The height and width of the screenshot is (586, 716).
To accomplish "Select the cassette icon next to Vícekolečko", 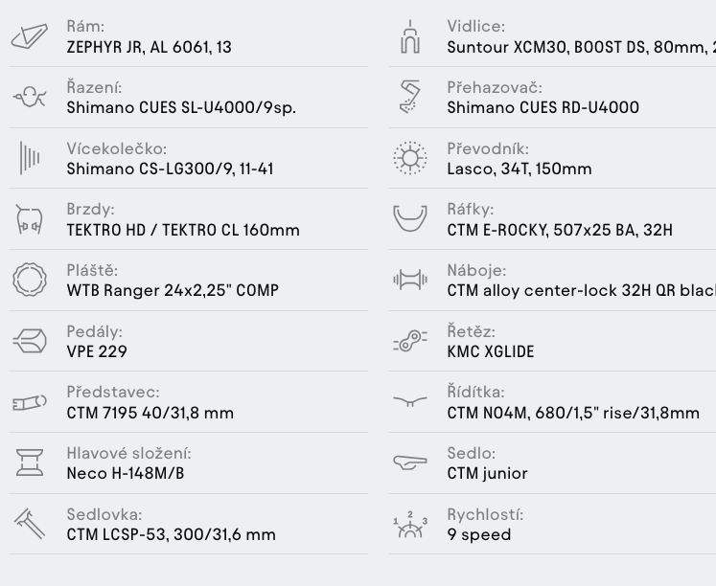I will point(30,158).
